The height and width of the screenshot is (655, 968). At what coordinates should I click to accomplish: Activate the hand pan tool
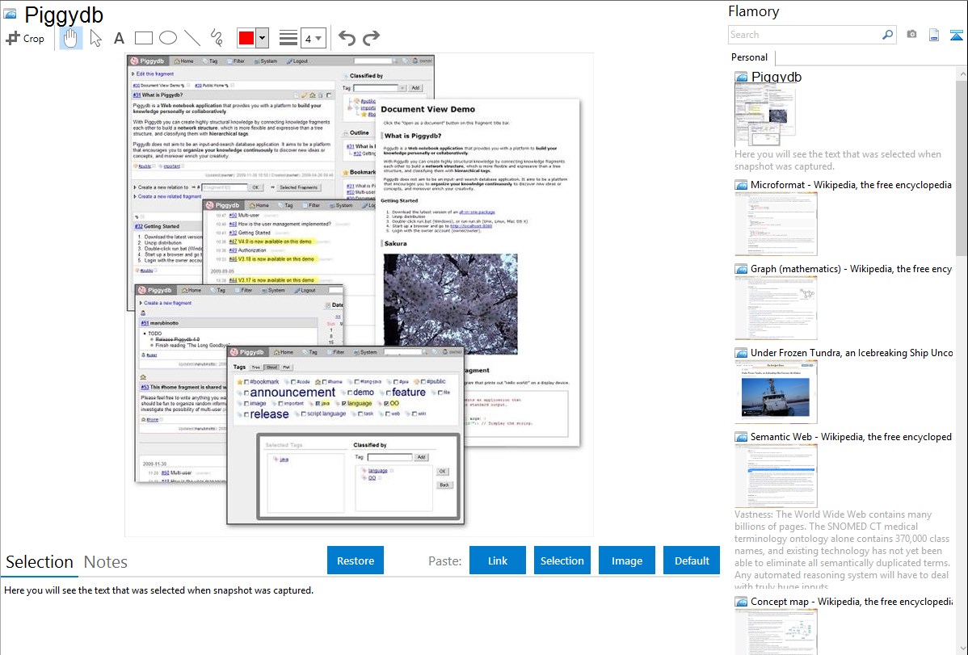point(70,38)
